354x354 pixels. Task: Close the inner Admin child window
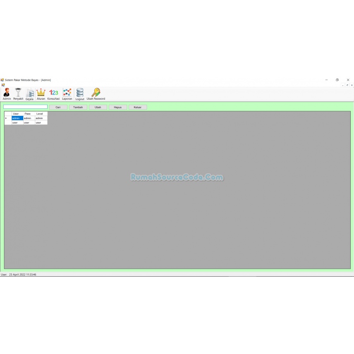pyautogui.click(x=352, y=85)
